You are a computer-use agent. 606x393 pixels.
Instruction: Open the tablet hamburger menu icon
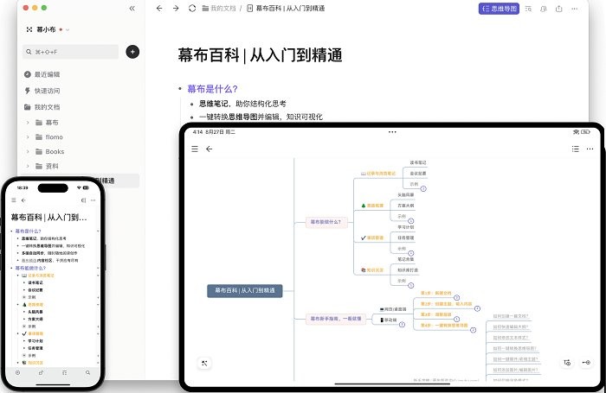(195, 149)
